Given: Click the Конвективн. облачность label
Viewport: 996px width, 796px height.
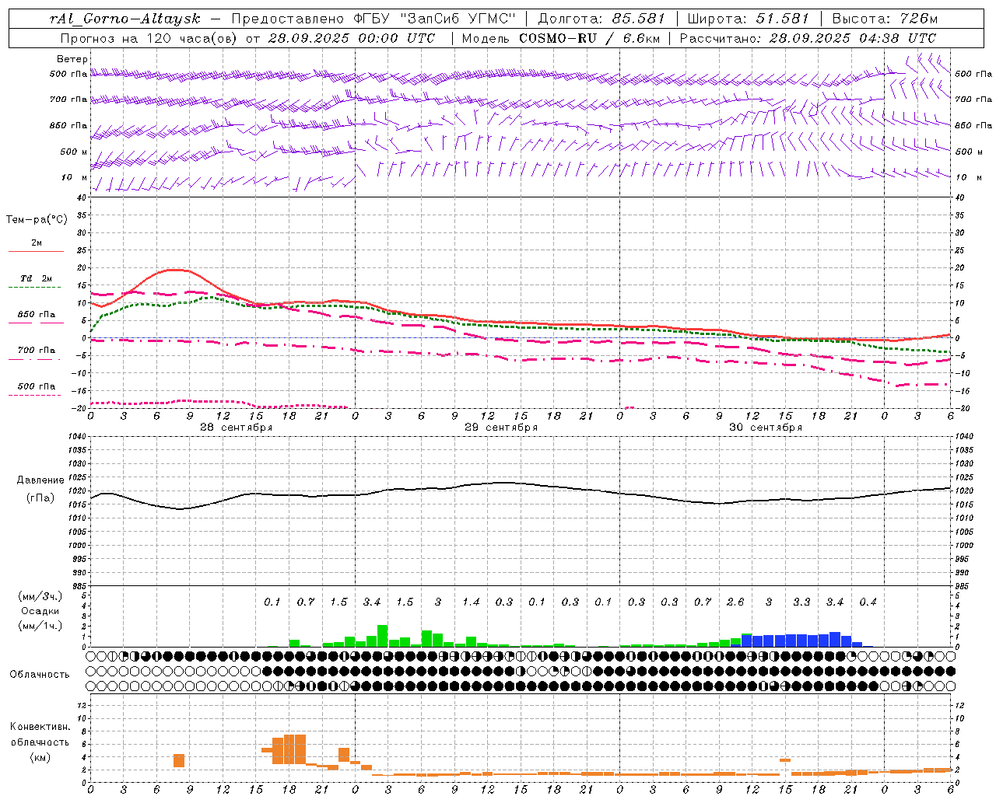Looking at the screenshot, I should coord(40,735).
